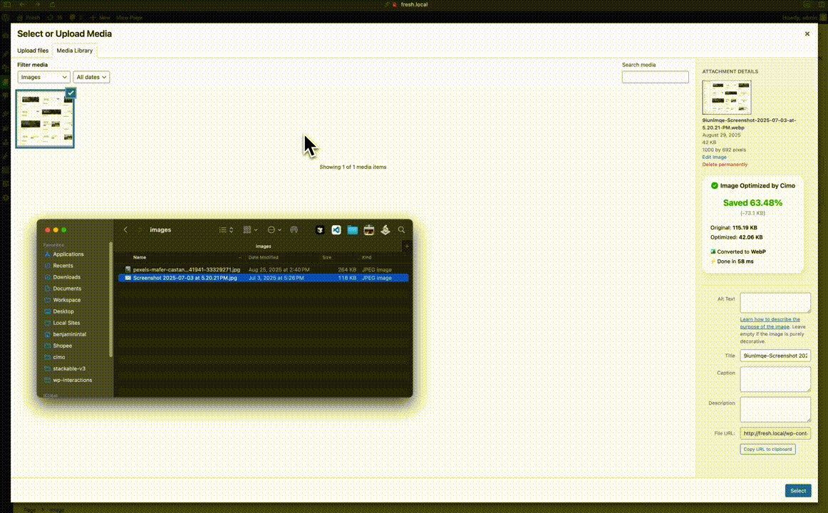Open Finder's list view options dropdown
Screen dimensions: 828x513
tap(226, 230)
